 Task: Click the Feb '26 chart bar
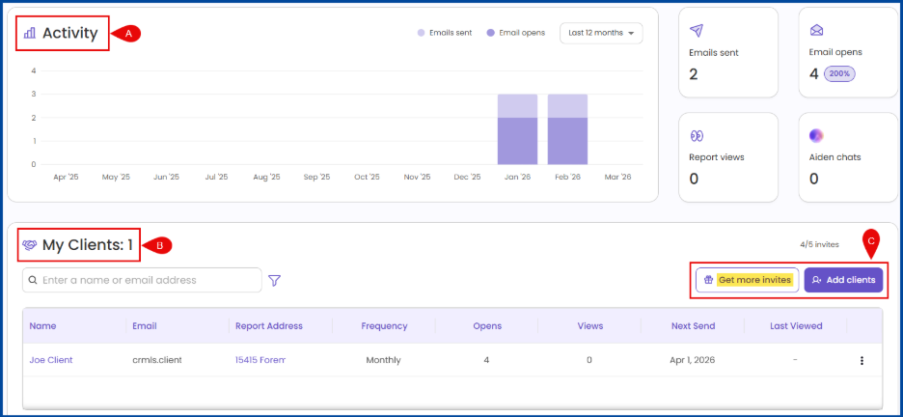tap(567, 130)
